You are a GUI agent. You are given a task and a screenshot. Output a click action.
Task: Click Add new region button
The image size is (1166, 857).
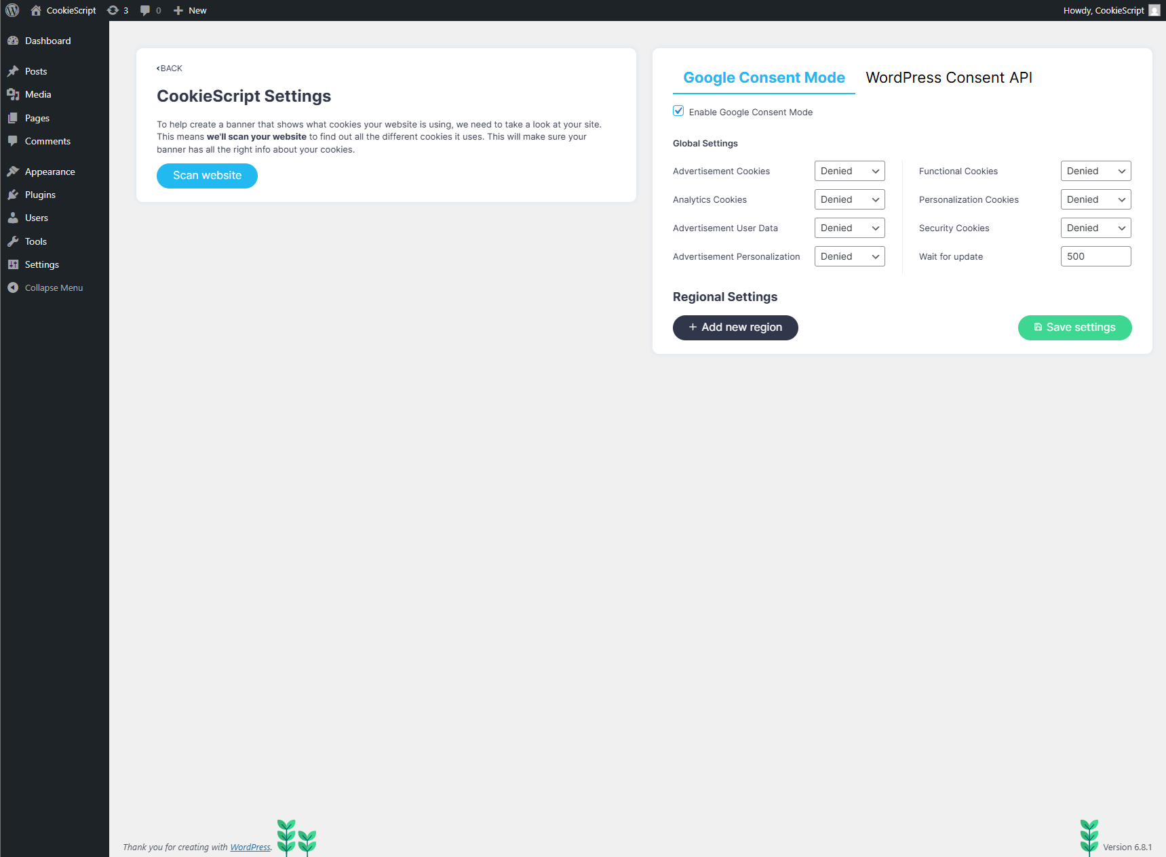click(x=735, y=327)
